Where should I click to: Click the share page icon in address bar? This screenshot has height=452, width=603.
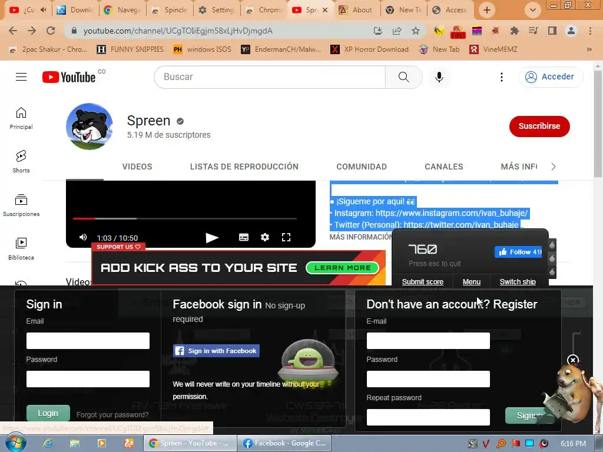[396, 31]
